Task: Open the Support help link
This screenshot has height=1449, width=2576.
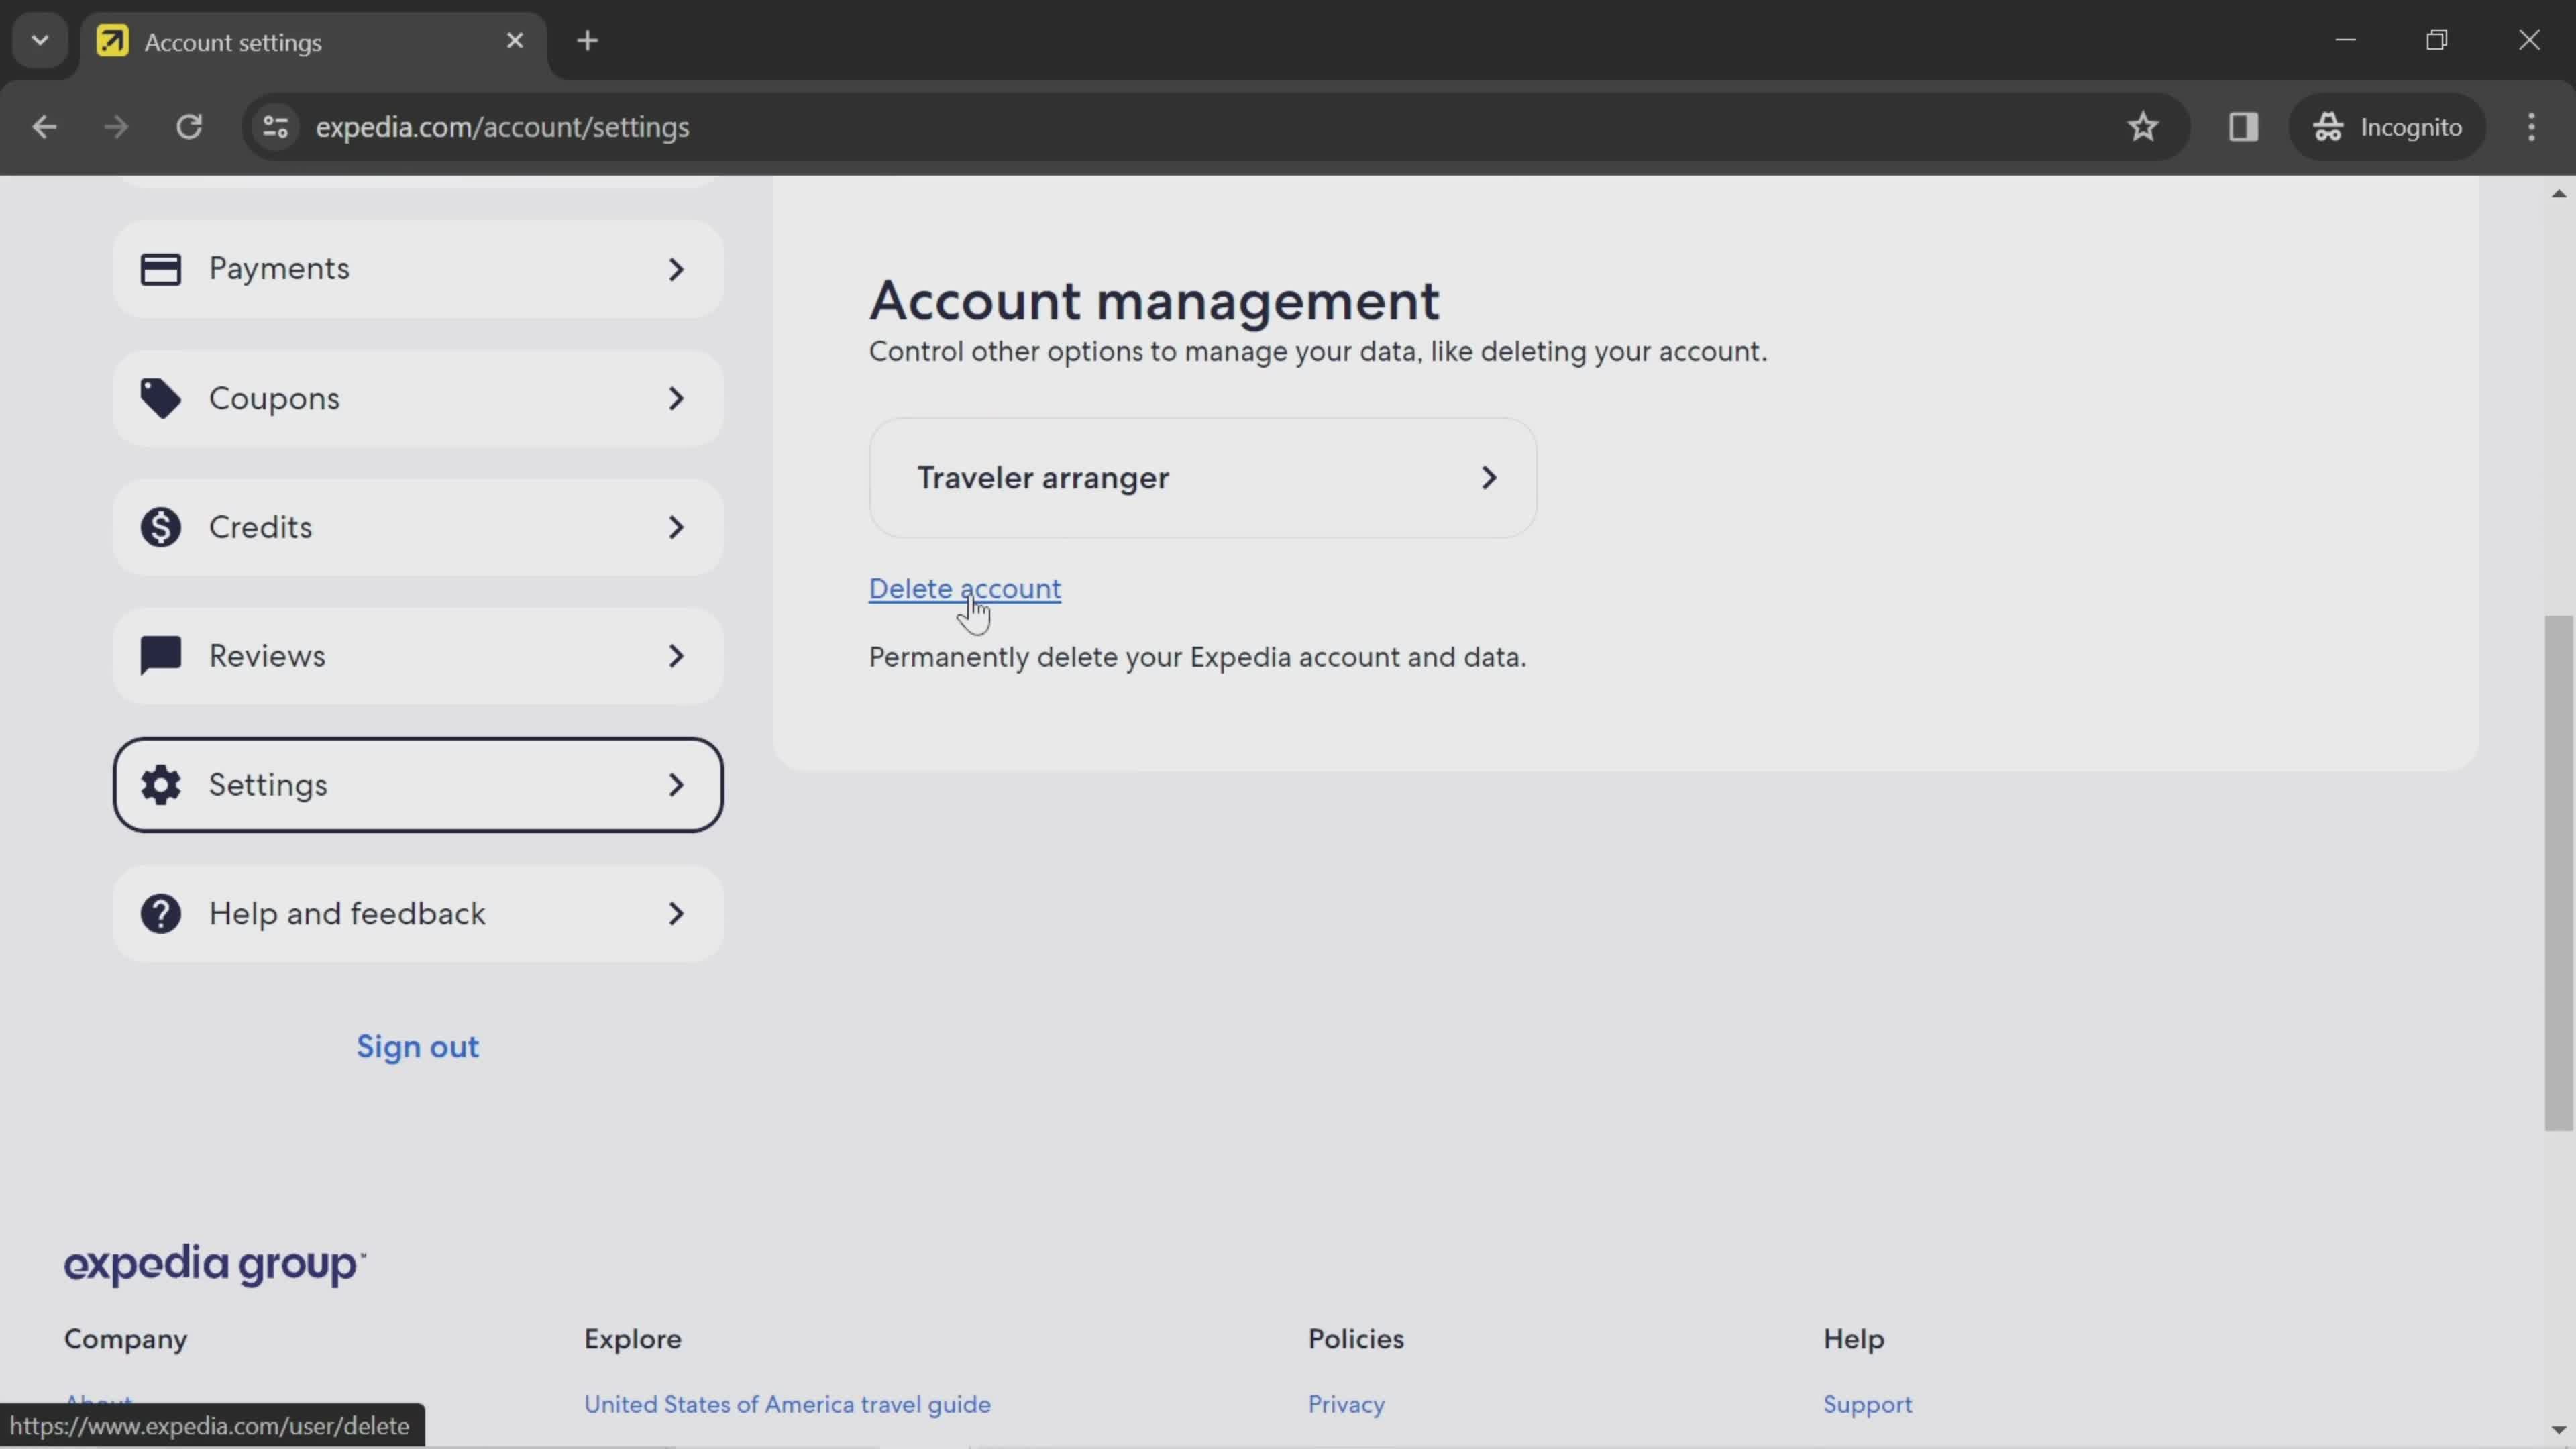Action: point(1867,1404)
